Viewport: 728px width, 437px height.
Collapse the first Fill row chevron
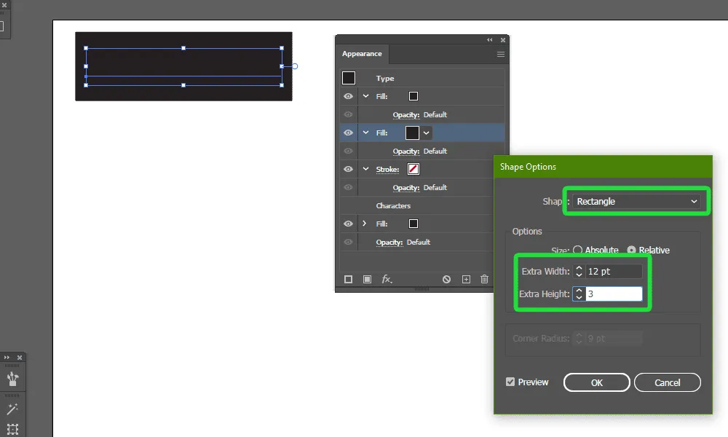coord(366,96)
